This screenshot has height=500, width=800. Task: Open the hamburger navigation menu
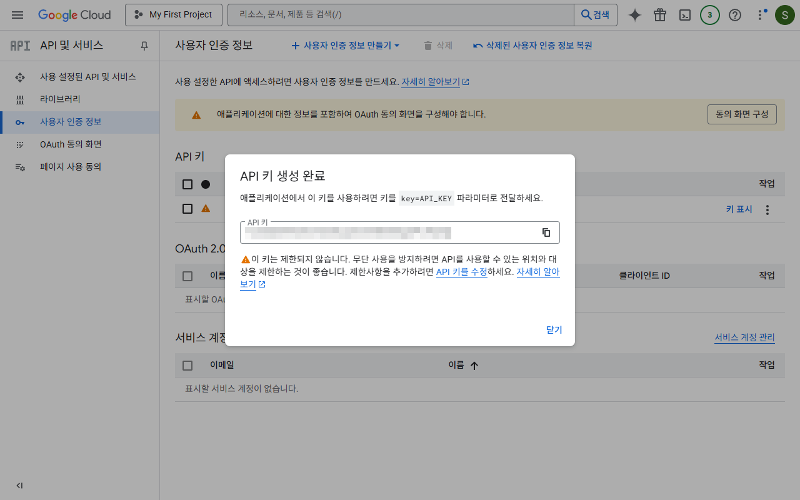17,15
